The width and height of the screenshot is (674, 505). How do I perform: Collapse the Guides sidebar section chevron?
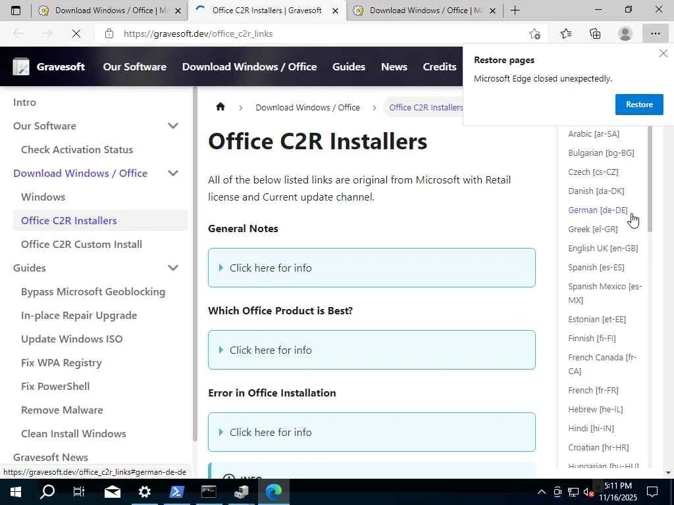tap(173, 268)
